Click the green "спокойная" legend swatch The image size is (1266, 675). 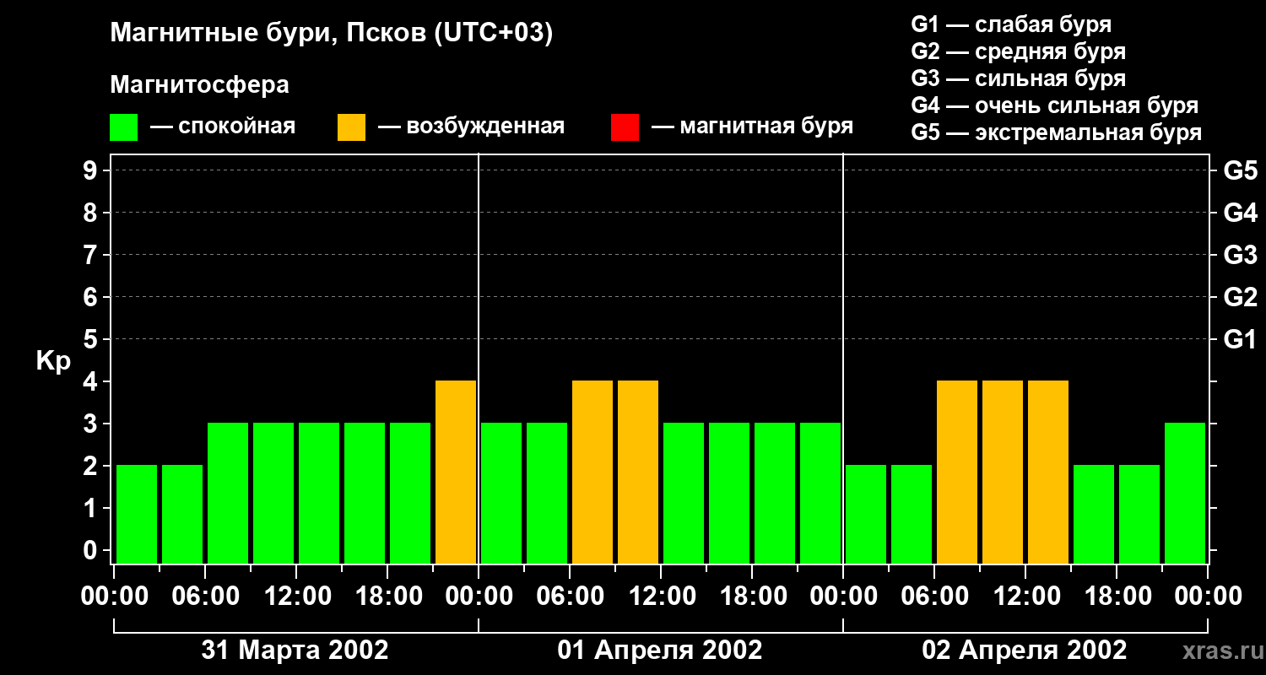pyautogui.click(x=124, y=127)
